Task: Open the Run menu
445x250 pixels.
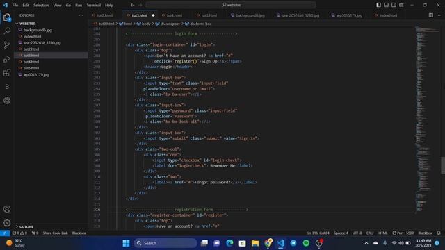Action: click(79, 5)
